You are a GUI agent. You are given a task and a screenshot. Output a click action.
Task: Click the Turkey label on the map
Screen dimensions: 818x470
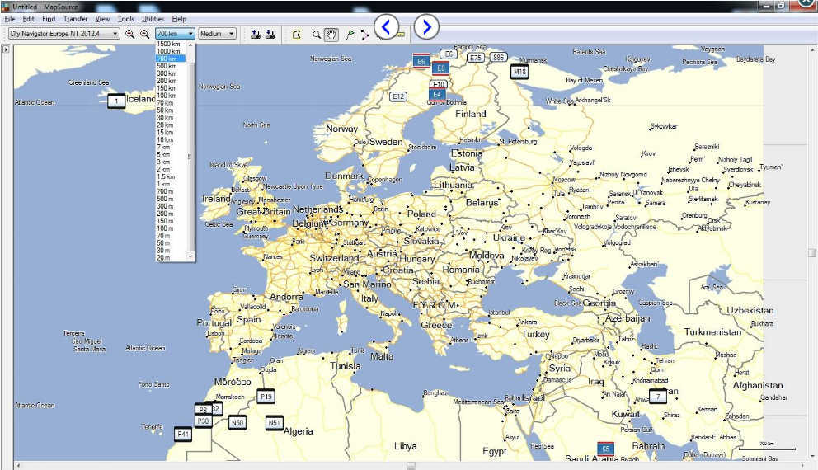tap(535, 335)
